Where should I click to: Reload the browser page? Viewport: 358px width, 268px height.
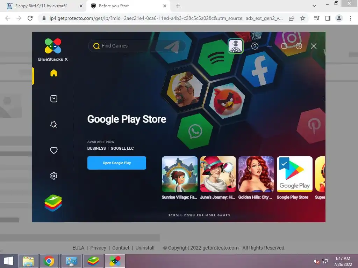pyautogui.click(x=30, y=18)
